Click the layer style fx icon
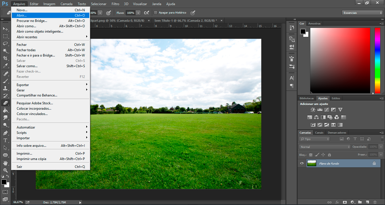385x205 pixels. click(337, 202)
